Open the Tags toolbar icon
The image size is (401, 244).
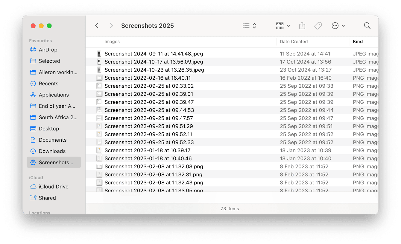pos(318,26)
